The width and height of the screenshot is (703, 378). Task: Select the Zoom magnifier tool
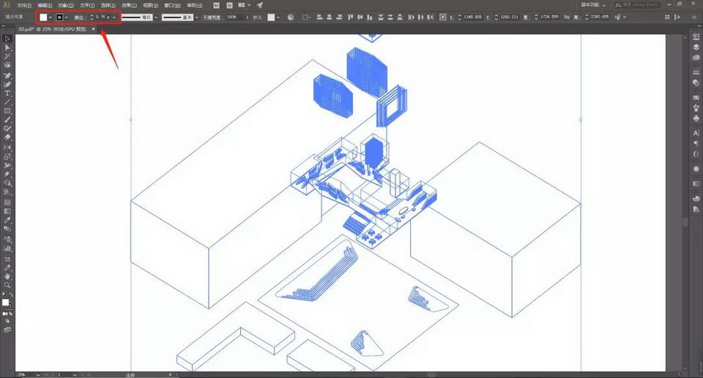(7, 285)
